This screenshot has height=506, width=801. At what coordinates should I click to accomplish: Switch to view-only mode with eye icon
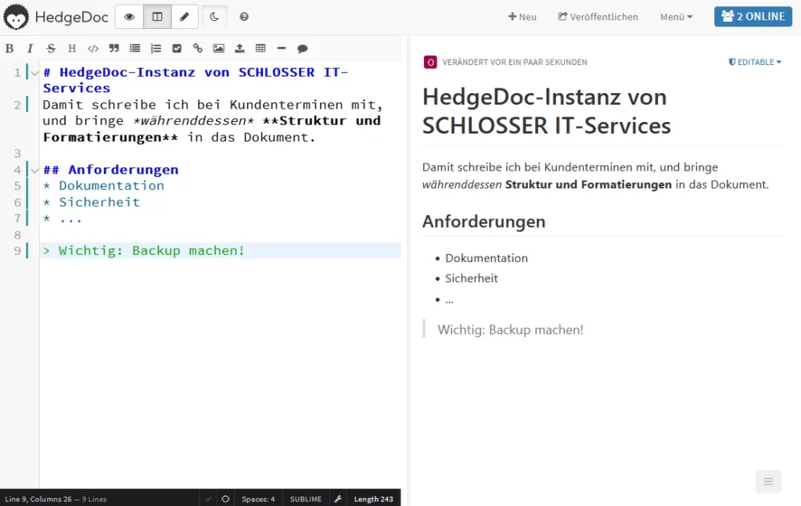[129, 17]
